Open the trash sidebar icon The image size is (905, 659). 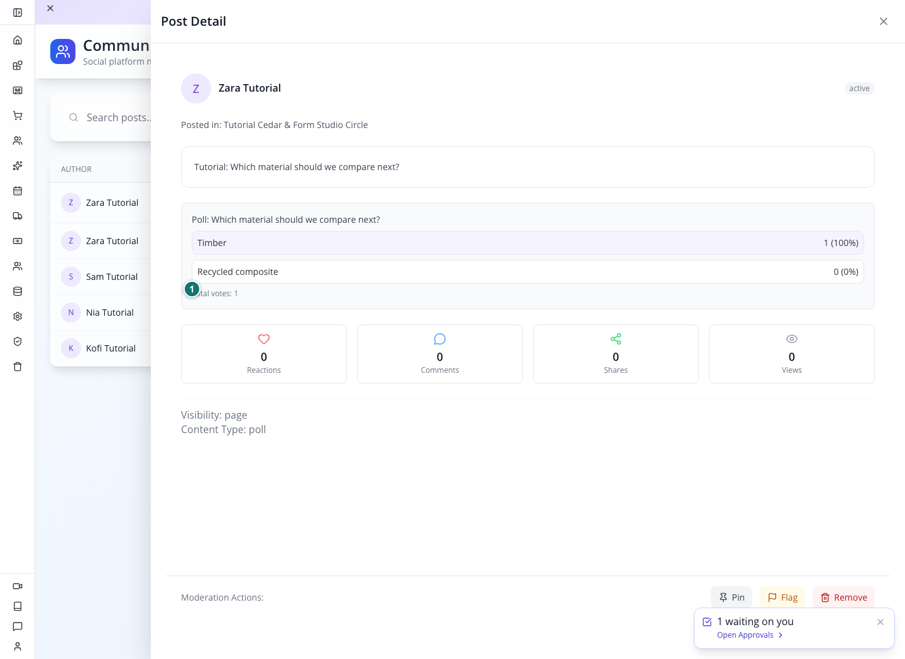tap(18, 367)
